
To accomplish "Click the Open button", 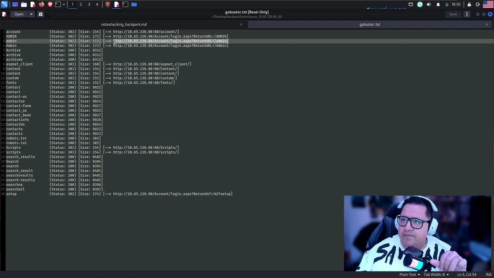I will tap(19, 14).
